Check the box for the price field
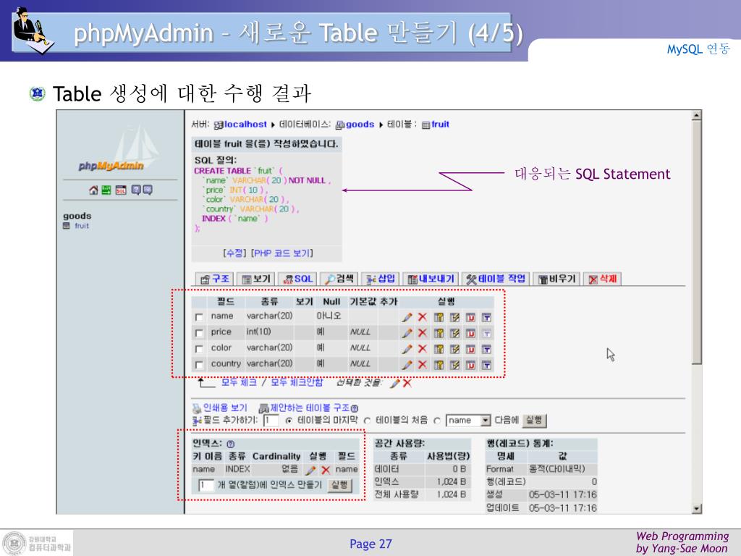The image size is (741, 556). (199, 333)
